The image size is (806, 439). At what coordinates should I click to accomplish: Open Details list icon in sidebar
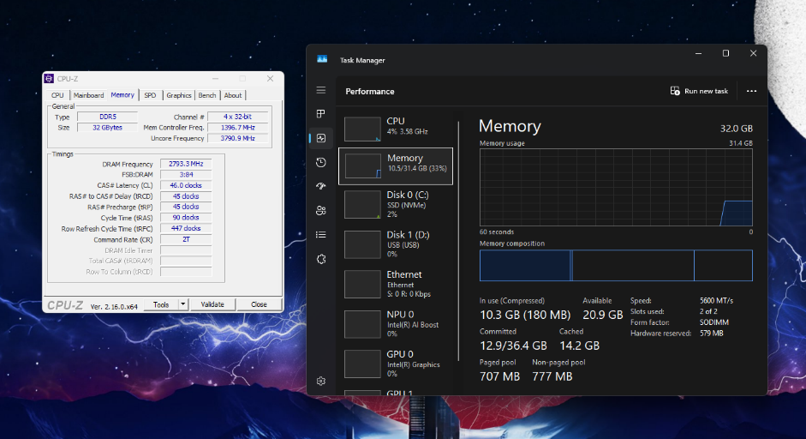[320, 235]
